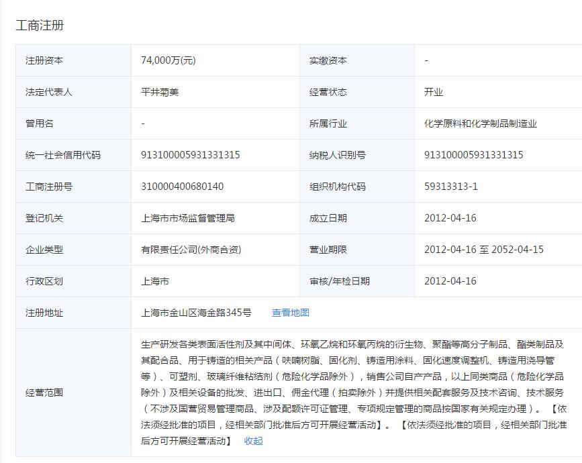Open the 查看地图 map link
The width and height of the screenshot is (582, 463).
(x=290, y=313)
